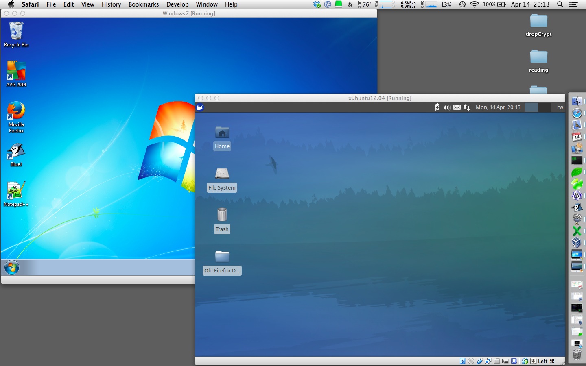Click the VirtualBox USB devices status icon
This screenshot has width=586, height=366.
pos(480,361)
